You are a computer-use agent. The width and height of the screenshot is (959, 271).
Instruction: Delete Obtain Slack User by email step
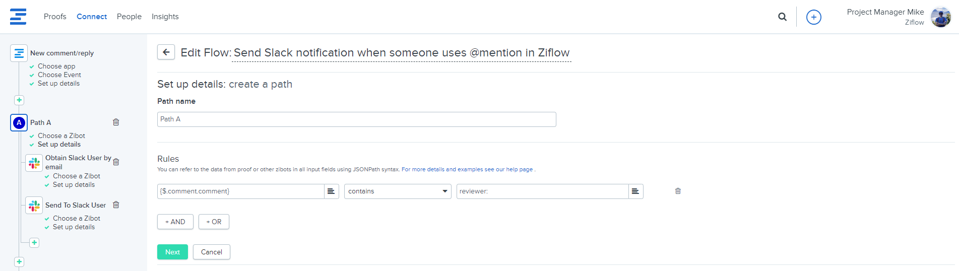(116, 162)
